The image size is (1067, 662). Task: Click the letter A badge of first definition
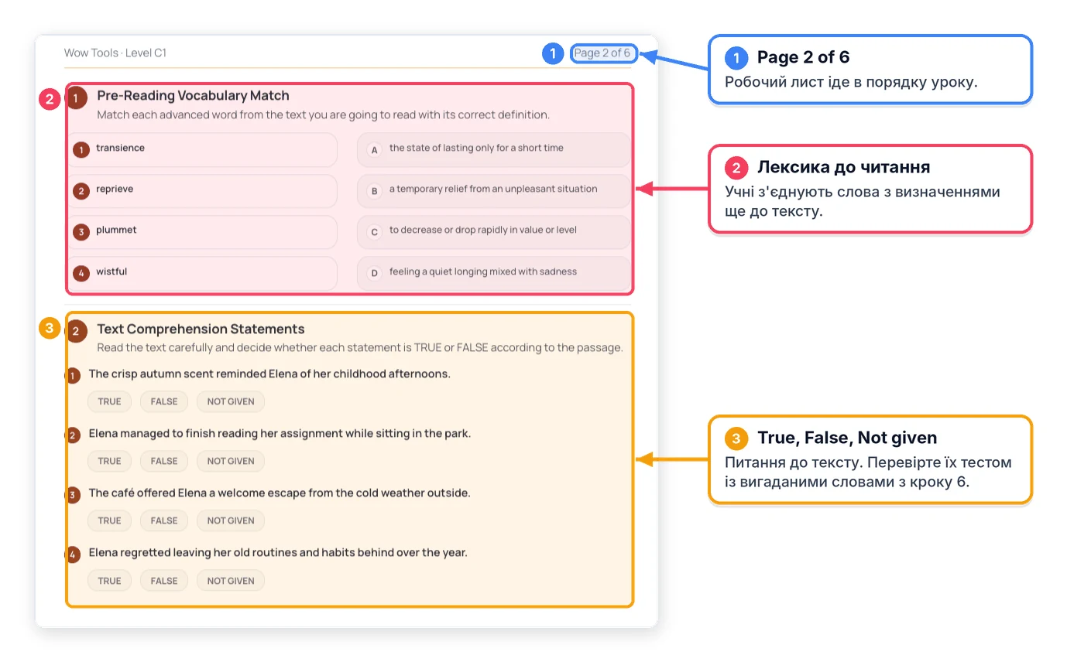[374, 150]
